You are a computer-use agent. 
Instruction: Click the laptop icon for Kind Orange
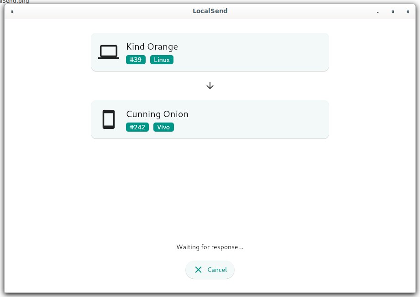click(x=109, y=52)
